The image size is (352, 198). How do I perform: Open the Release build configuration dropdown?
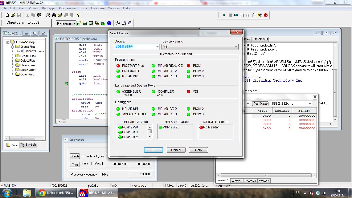click(x=74, y=23)
